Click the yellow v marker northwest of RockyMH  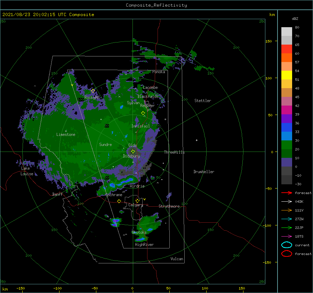[72, 85]
